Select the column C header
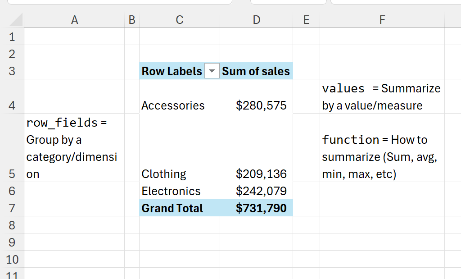This screenshot has width=461, height=279. click(x=179, y=20)
